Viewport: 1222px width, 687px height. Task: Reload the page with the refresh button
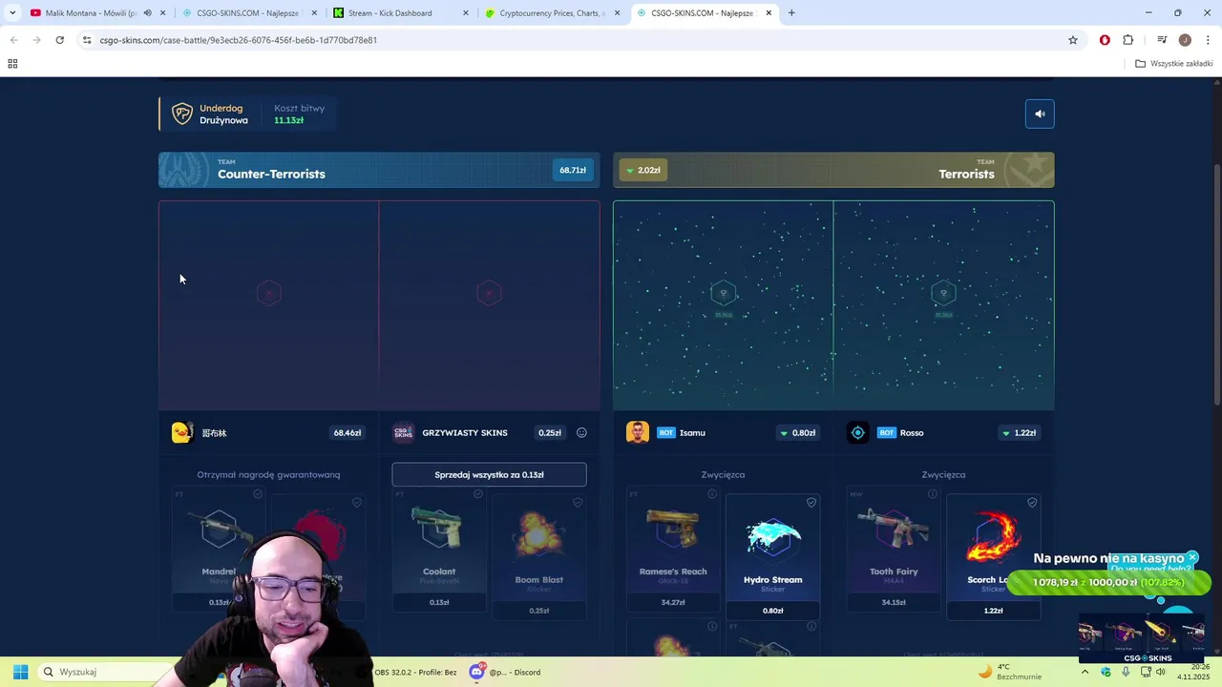59,40
